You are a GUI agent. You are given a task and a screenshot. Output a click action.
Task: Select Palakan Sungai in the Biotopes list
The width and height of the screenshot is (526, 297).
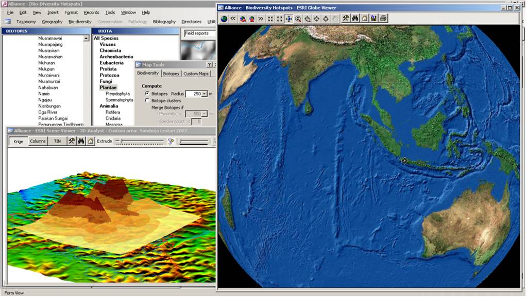tap(53, 118)
